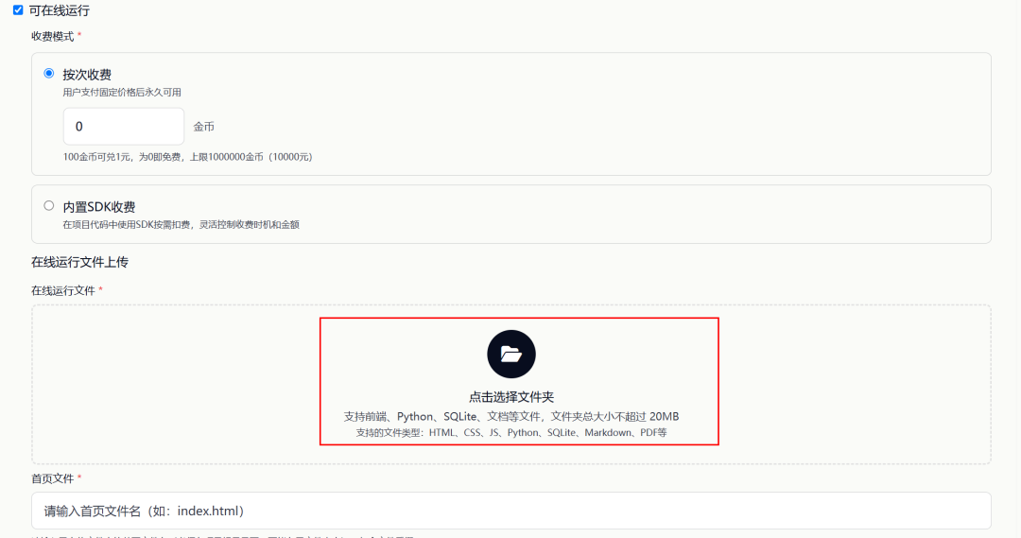
Task: Click the 首页文件 name input field
Action: 511,511
